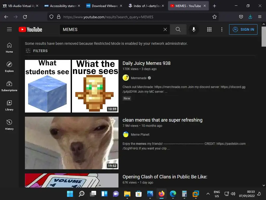
Task: Clear the MEMES search query
Action: (165, 29)
